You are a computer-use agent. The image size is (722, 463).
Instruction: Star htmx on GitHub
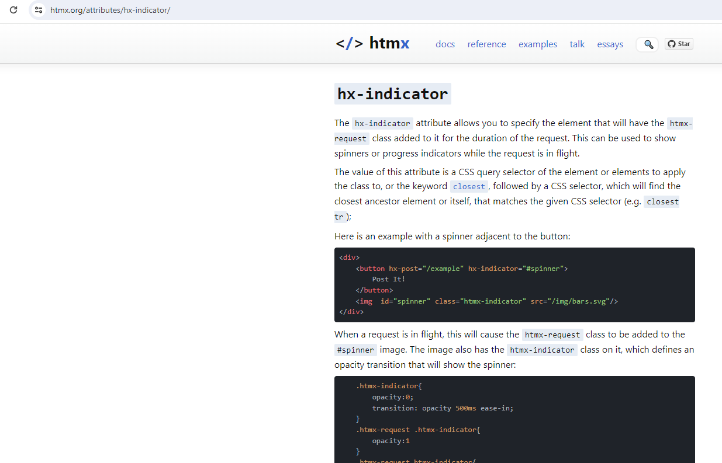tap(679, 44)
